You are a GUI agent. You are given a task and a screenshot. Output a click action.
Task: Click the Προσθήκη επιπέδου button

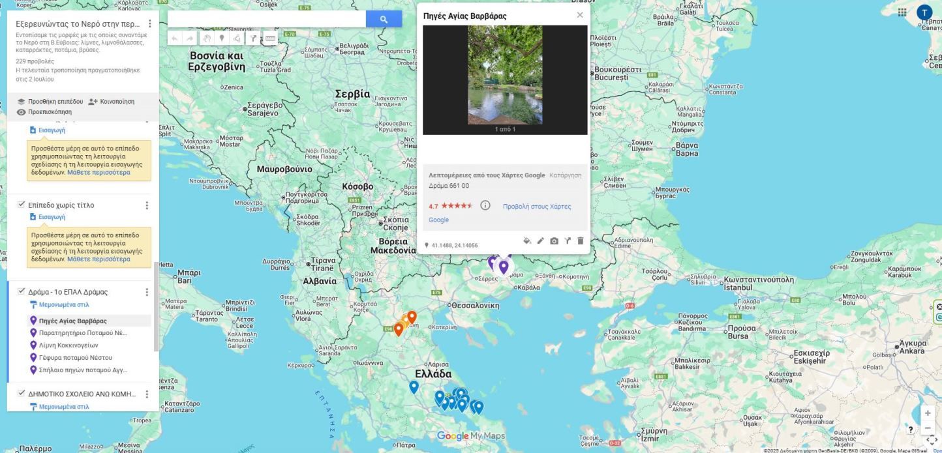[x=50, y=102]
